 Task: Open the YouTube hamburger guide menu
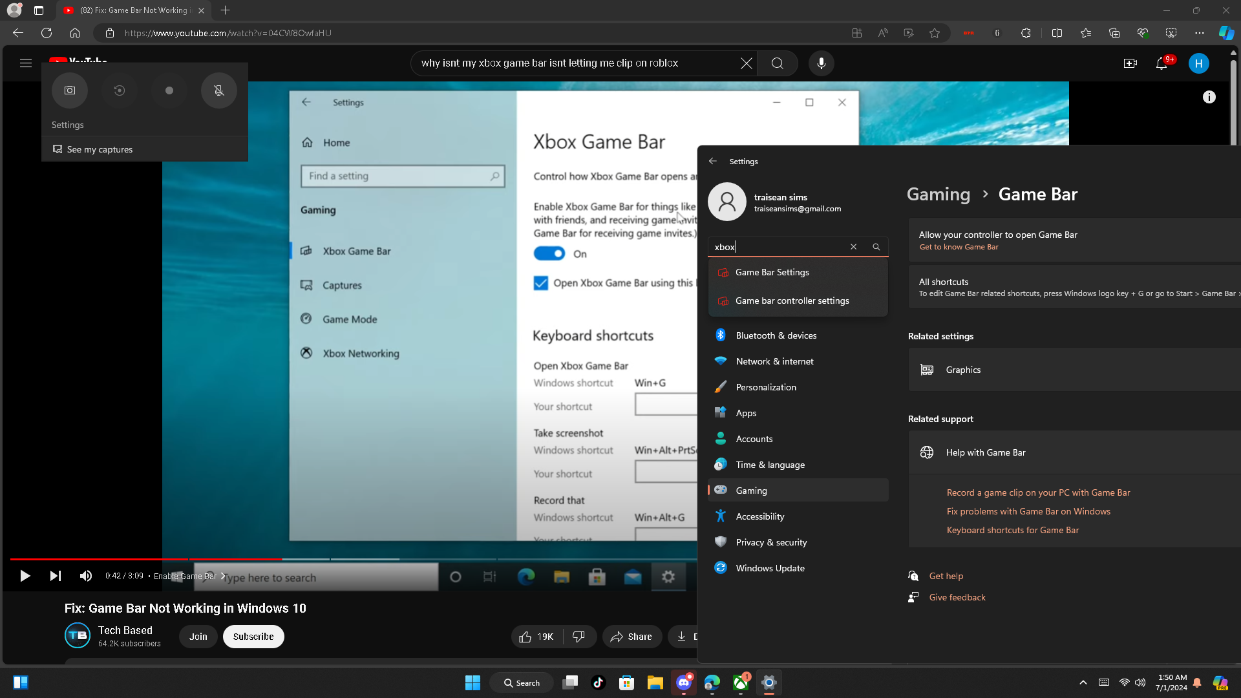point(26,63)
